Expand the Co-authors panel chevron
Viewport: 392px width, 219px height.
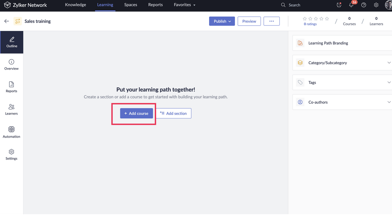pos(389,102)
